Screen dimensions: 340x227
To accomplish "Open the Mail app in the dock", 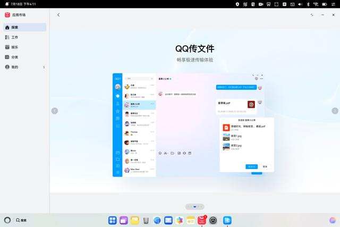I will [168, 220].
